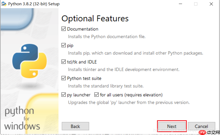Click the Optional Features heading
220x135 pixels.
(x=95, y=18)
